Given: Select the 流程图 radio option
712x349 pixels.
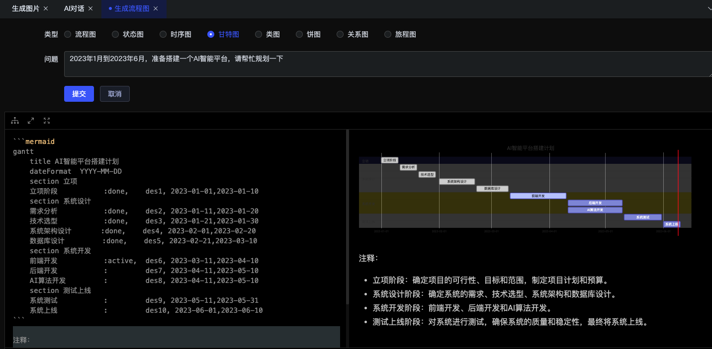Looking at the screenshot, I should [68, 34].
